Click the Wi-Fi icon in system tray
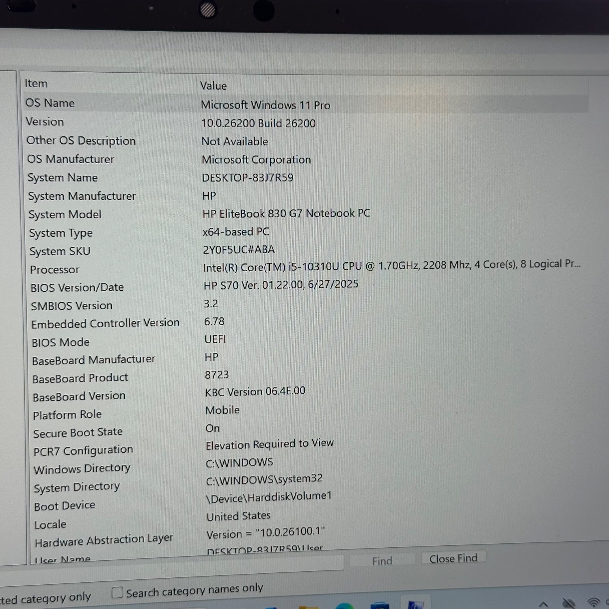Image resolution: width=609 pixels, height=609 pixels. 594,603
